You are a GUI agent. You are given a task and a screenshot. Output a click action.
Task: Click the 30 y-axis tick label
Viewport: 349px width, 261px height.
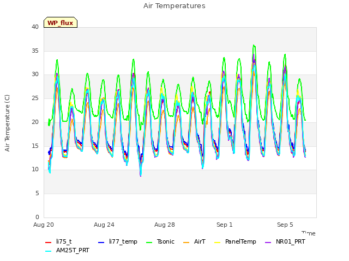click(x=35, y=74)
